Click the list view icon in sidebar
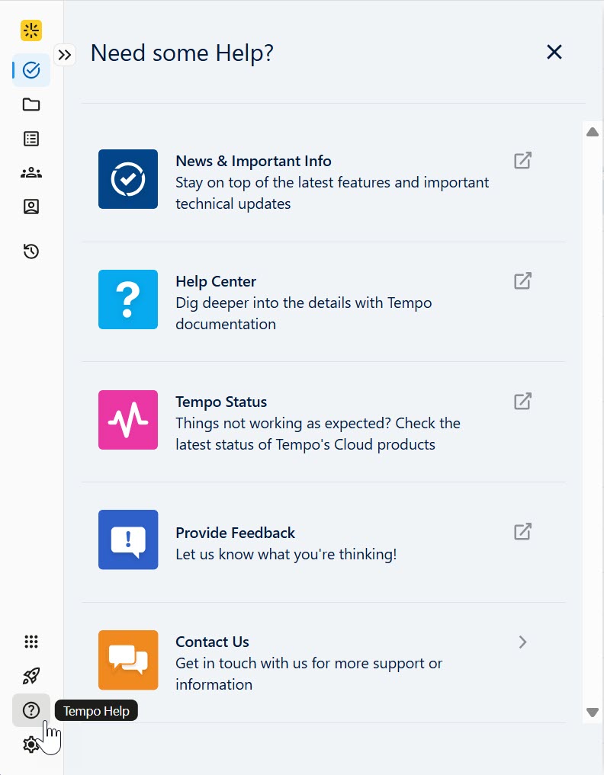Viewport: 604px width, 775px height. (31, 139)
